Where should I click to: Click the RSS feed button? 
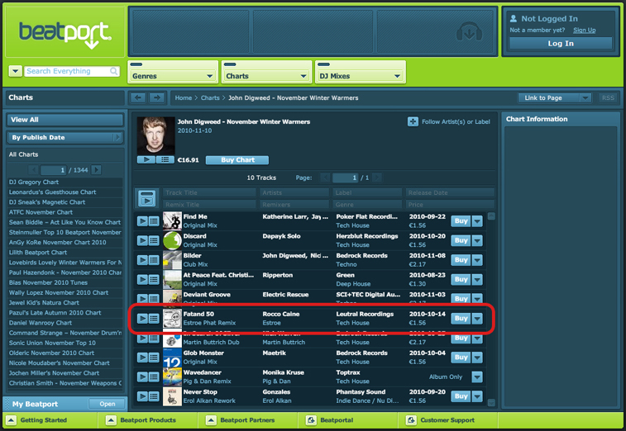(608, 98)
